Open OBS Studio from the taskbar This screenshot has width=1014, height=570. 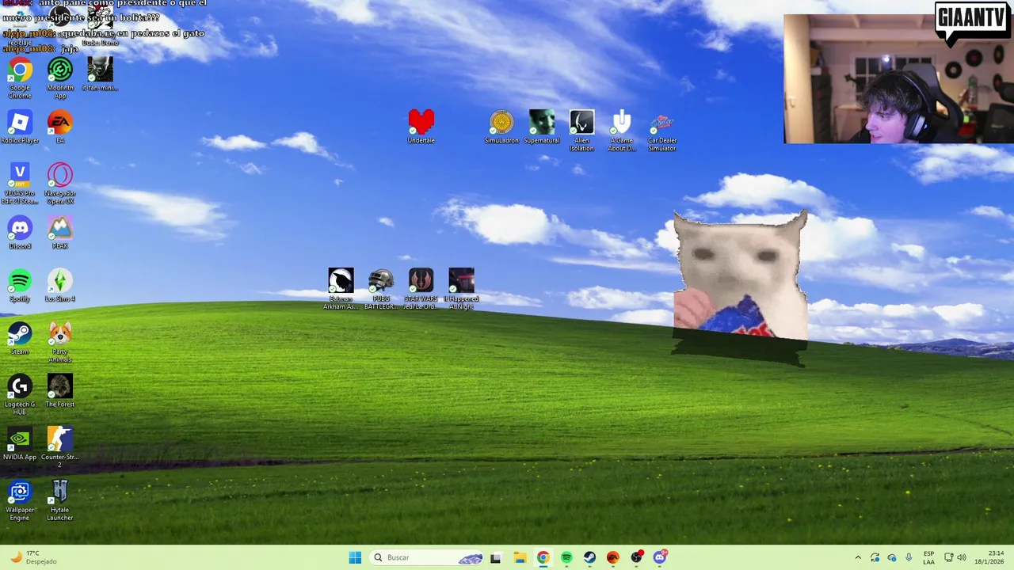pyautogui.click(x=636, y=557)
